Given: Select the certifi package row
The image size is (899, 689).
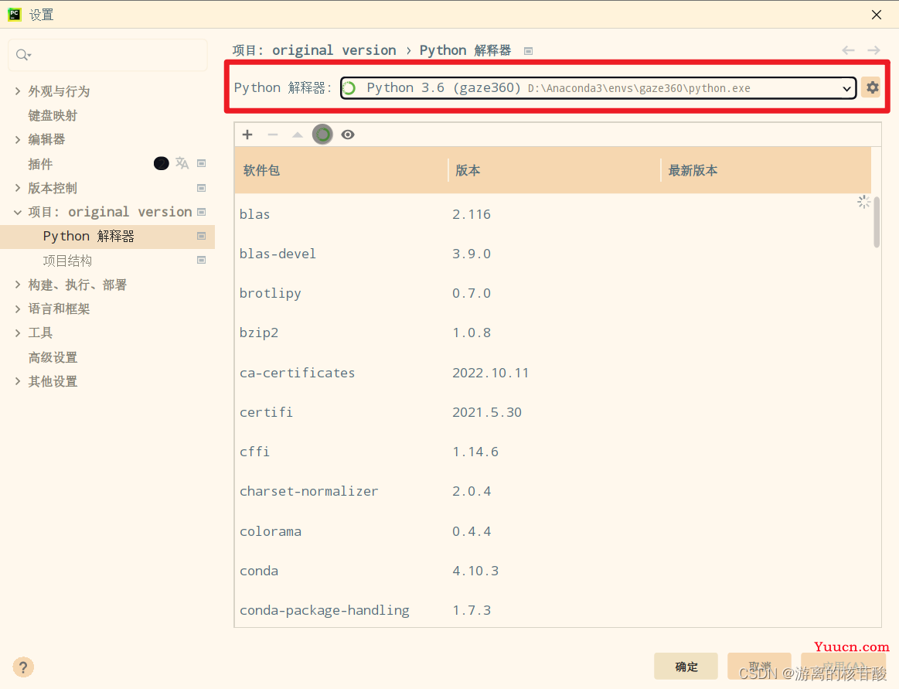Looking at the screenshot, I should [x=553, y=412].
